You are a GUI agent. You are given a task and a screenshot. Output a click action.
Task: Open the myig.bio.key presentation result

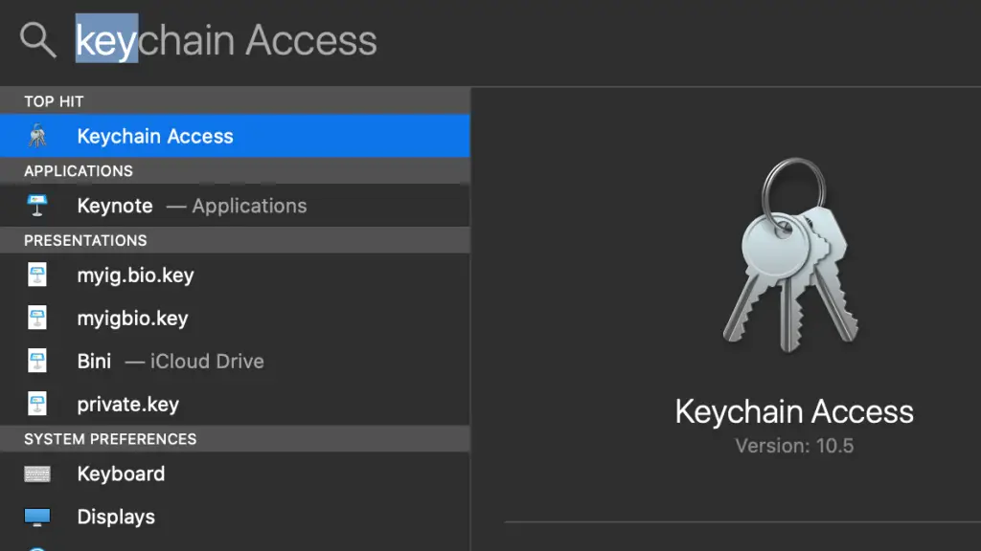[235, 275]
